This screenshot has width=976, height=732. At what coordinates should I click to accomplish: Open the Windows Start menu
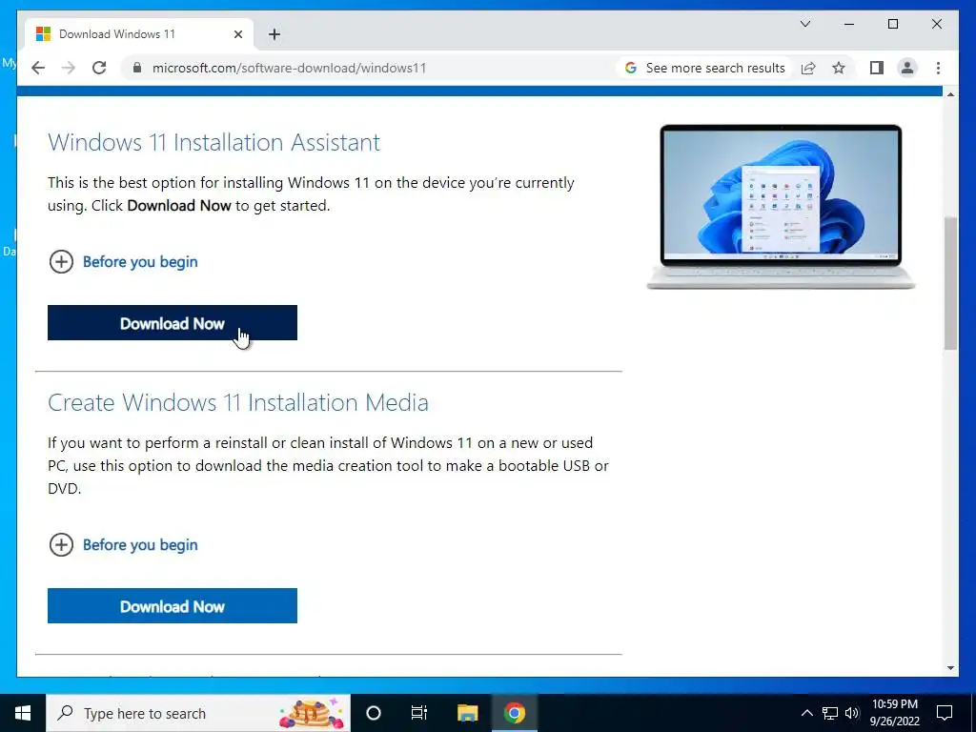23,713
